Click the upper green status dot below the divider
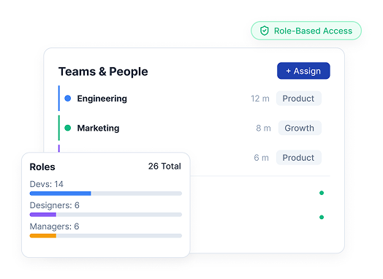 click(322, 193)
